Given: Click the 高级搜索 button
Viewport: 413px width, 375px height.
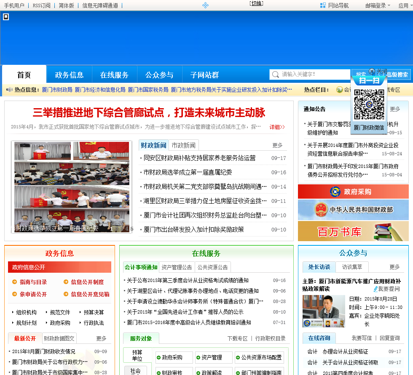Looking at the screenshot, I should (x=397, y=74).
